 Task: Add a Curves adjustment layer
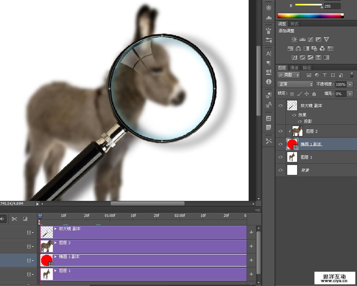(x=310, y=39)
